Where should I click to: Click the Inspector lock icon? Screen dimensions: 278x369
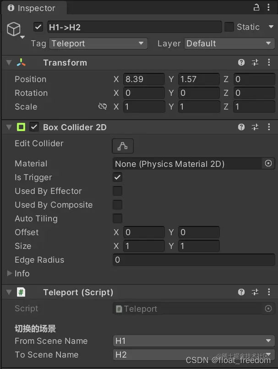(x=256, y=8)
